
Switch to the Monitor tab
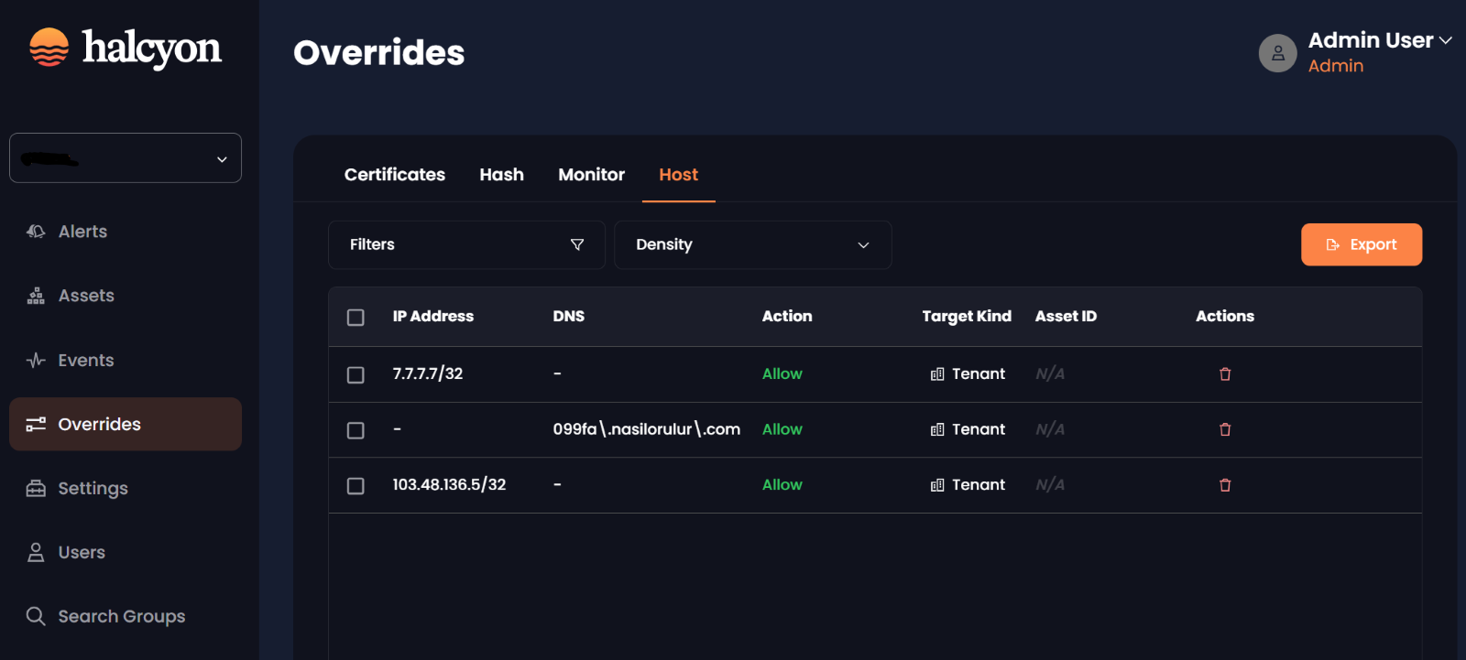pos(592,175)
